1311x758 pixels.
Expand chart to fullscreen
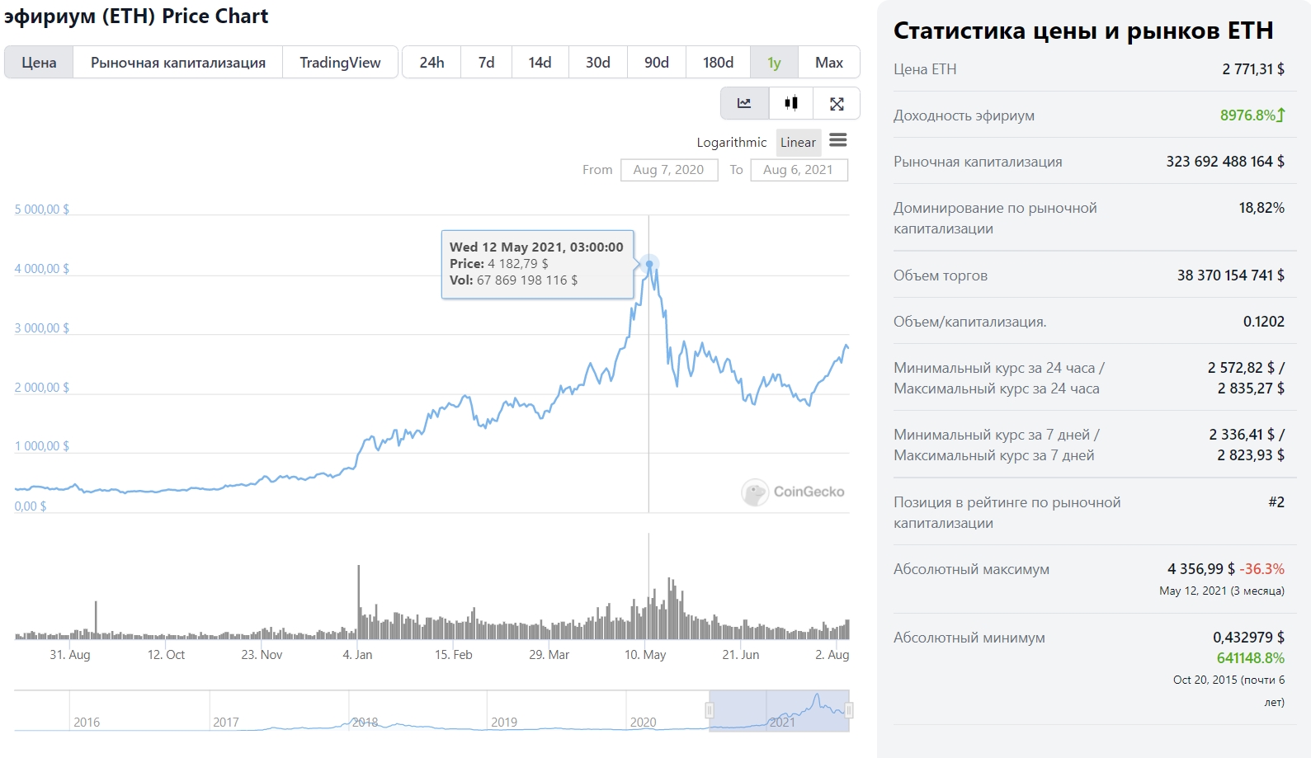pyautogui.click(x=837, y=104)
